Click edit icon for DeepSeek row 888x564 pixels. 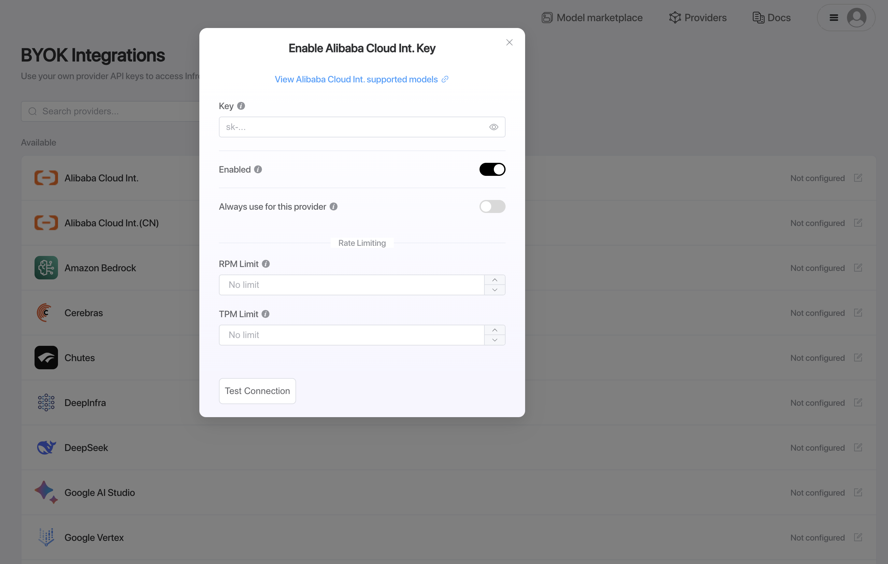click(858, 447)
